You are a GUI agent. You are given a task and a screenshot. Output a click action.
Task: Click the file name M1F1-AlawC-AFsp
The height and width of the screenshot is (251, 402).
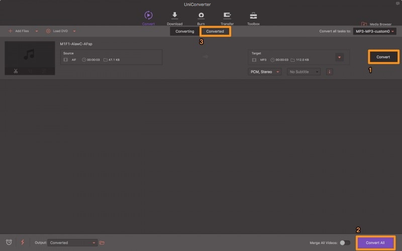[76, 44]
